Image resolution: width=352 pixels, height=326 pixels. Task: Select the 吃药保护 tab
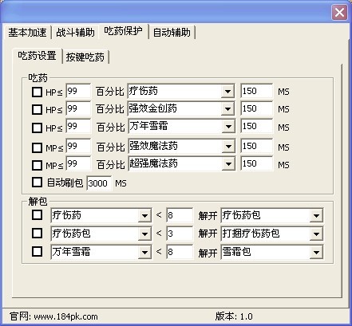(123, 31)
